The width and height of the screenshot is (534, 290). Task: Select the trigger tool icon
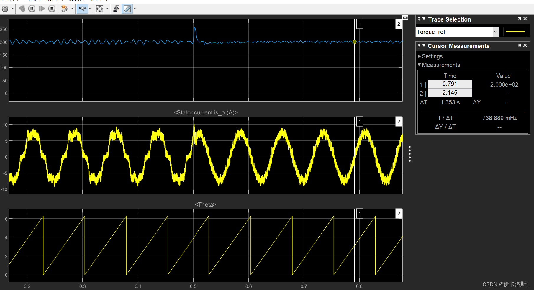click(116, 9)
